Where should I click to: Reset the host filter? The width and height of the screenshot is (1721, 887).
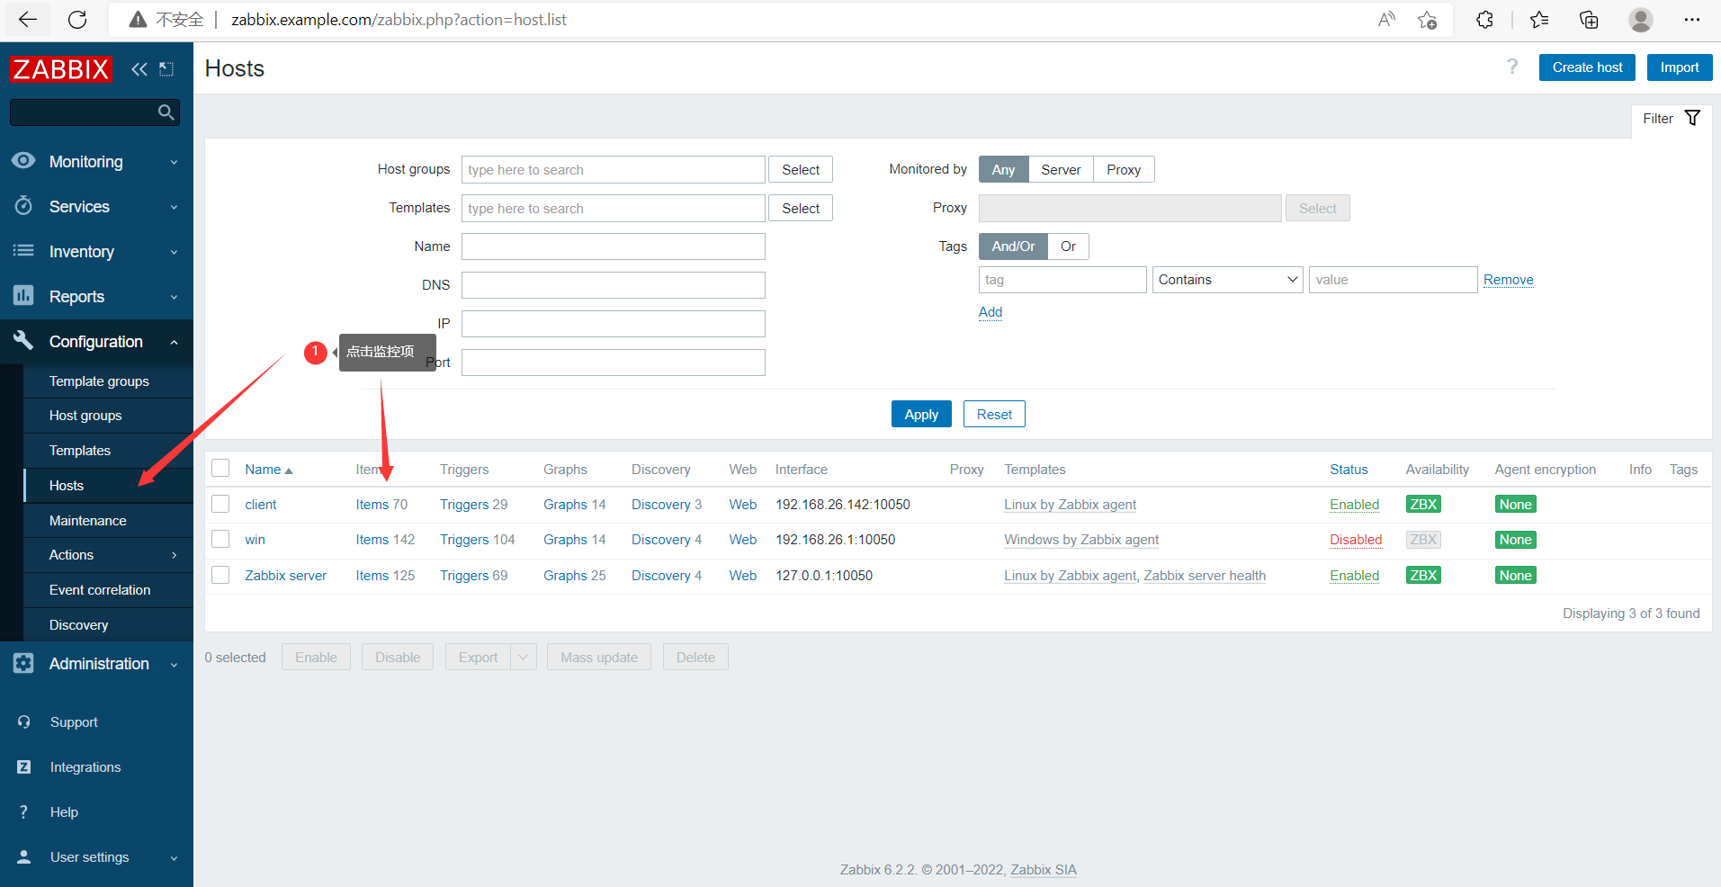pyautogui.click(x=994, y=414)
